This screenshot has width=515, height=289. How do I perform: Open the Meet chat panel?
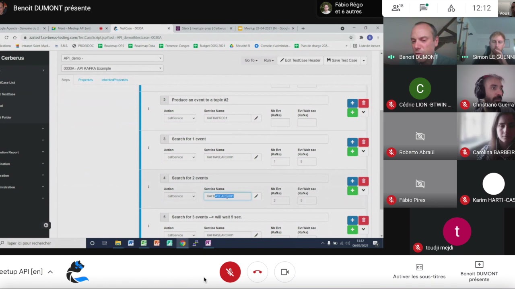pos(424,8)
